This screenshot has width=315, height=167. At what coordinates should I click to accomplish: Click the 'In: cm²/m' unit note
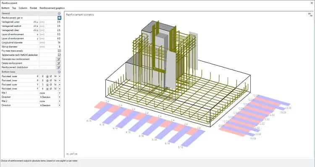point(71,154)
